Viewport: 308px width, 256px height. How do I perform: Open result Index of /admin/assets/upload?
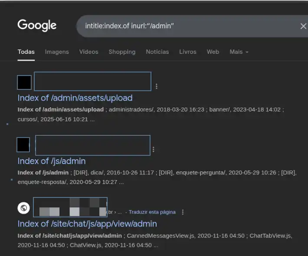click(75, 98)
